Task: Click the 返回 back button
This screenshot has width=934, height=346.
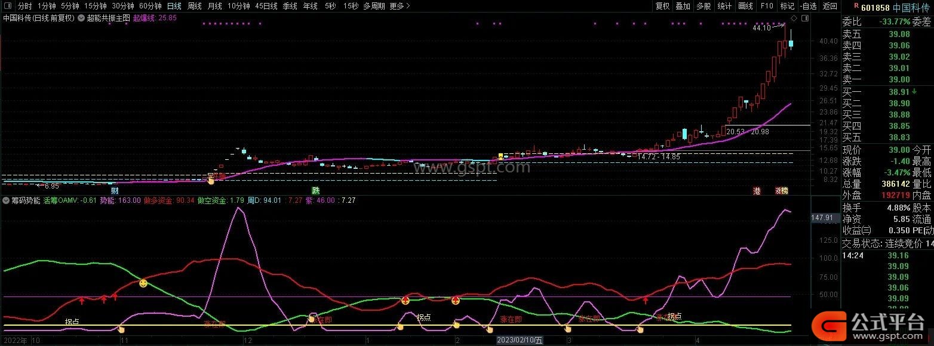Action: (x=830, y=7)
